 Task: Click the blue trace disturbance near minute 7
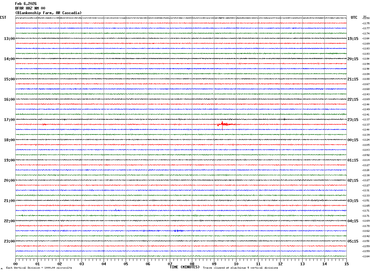click(178, 231)
